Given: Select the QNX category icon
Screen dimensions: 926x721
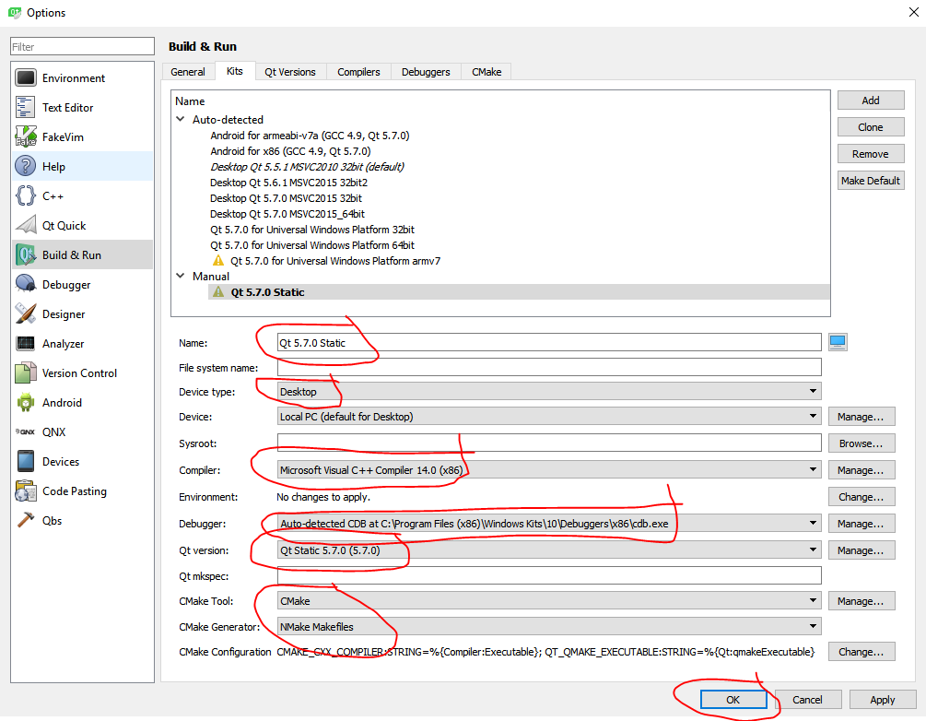Looking at the screenshot, I should tap(26, 432).
